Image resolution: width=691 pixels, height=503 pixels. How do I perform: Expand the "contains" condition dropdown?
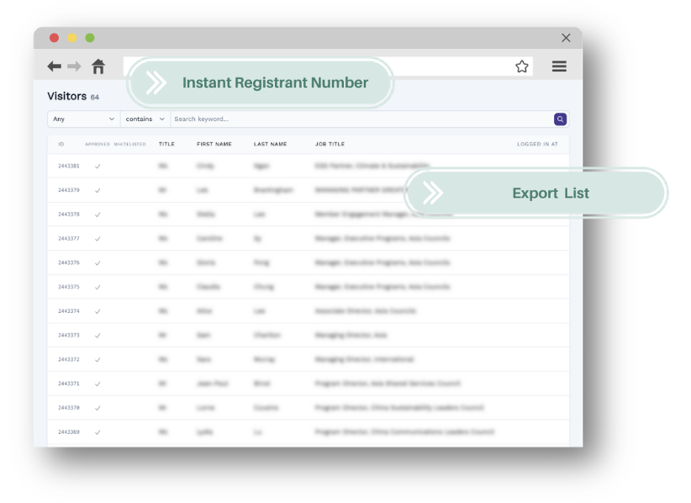point(145,119)
